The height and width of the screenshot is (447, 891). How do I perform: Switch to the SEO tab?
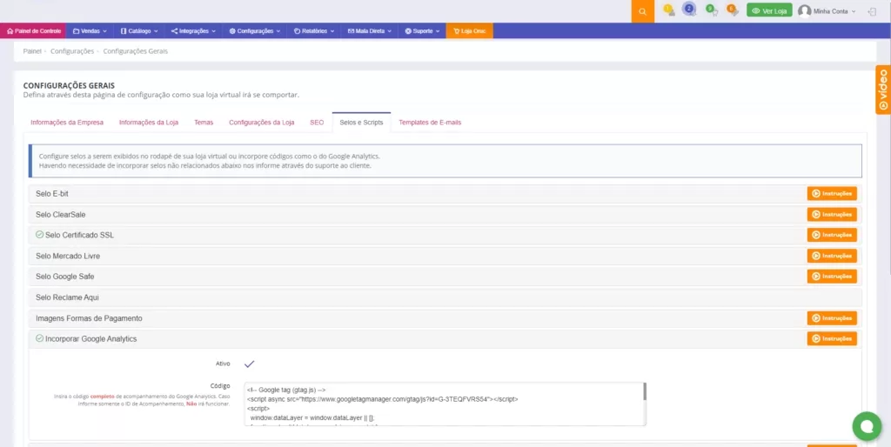click(x=317, y=123)
